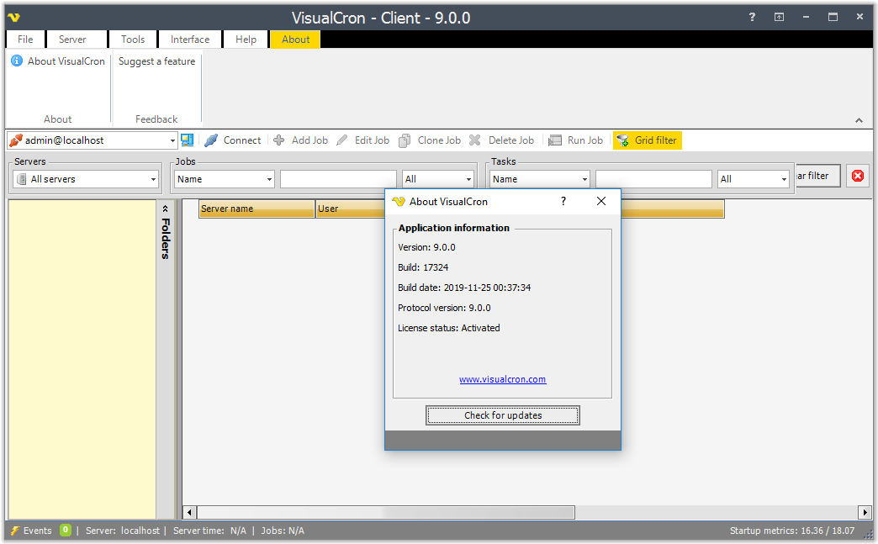Open the server manager icon beside the admin@localhost box

187,140
